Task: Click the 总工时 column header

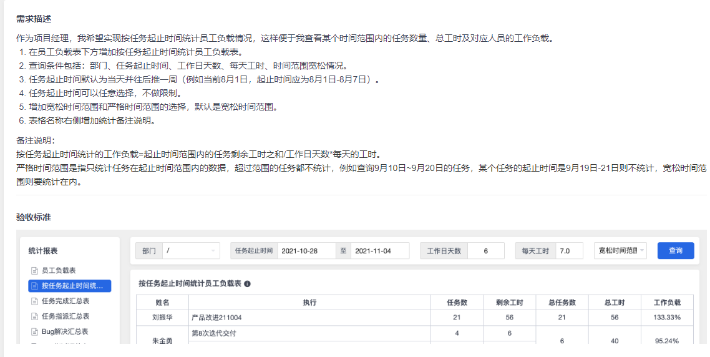Action: click(x=615, y=303)
